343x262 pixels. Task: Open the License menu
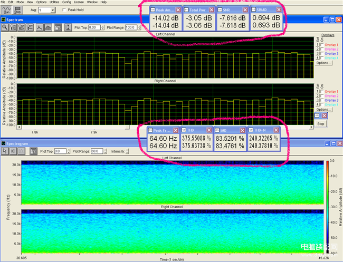point(79,2)
